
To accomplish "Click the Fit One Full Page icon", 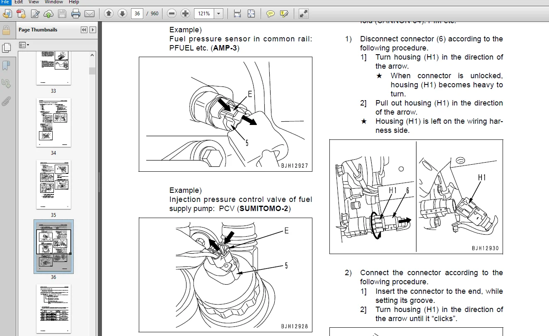I will 251,14.
